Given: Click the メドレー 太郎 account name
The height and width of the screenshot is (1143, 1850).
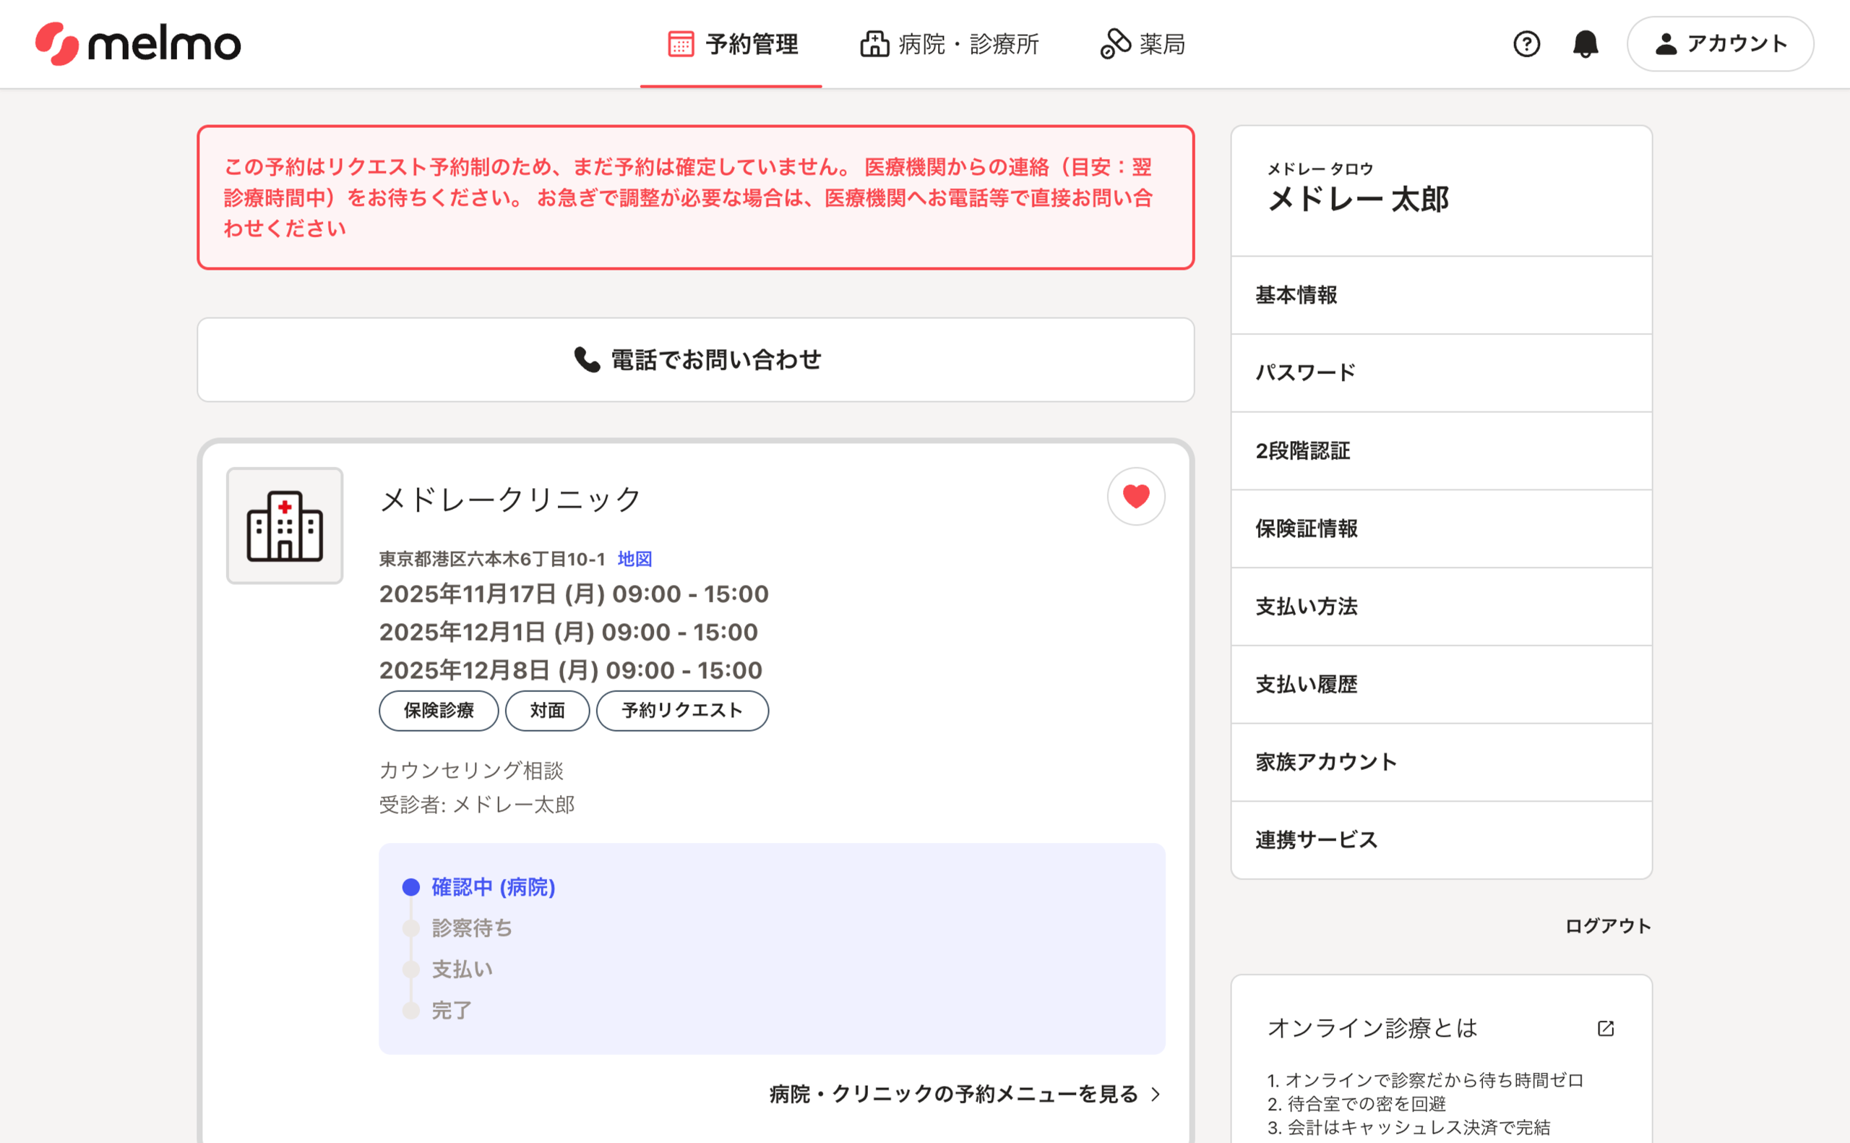Looking at the screenshot, I should (x=1358, y=199).
